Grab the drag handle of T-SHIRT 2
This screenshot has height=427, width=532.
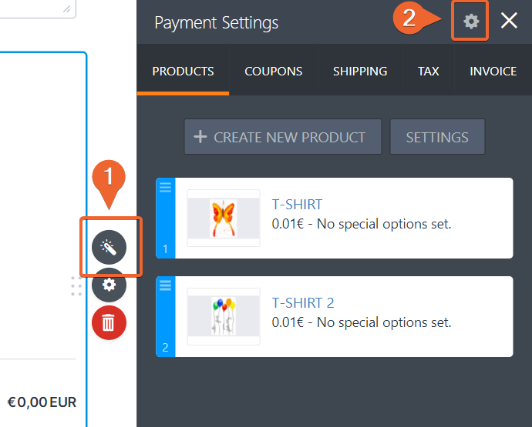165,285
